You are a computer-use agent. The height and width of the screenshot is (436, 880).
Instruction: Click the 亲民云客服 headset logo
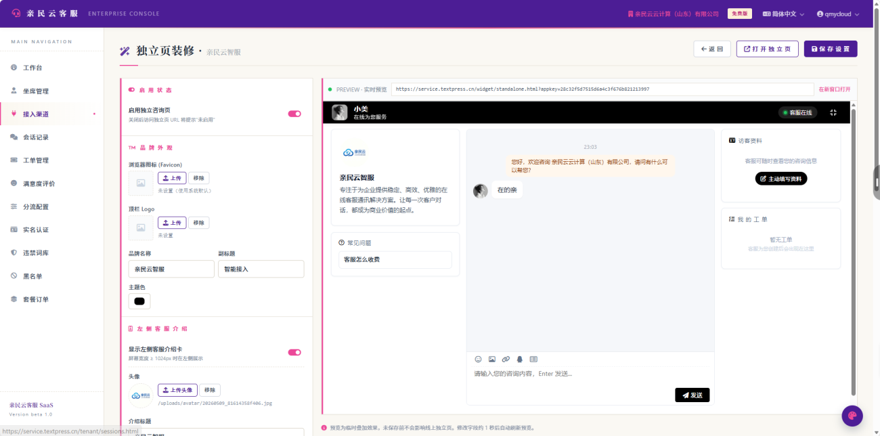(16, 14)
